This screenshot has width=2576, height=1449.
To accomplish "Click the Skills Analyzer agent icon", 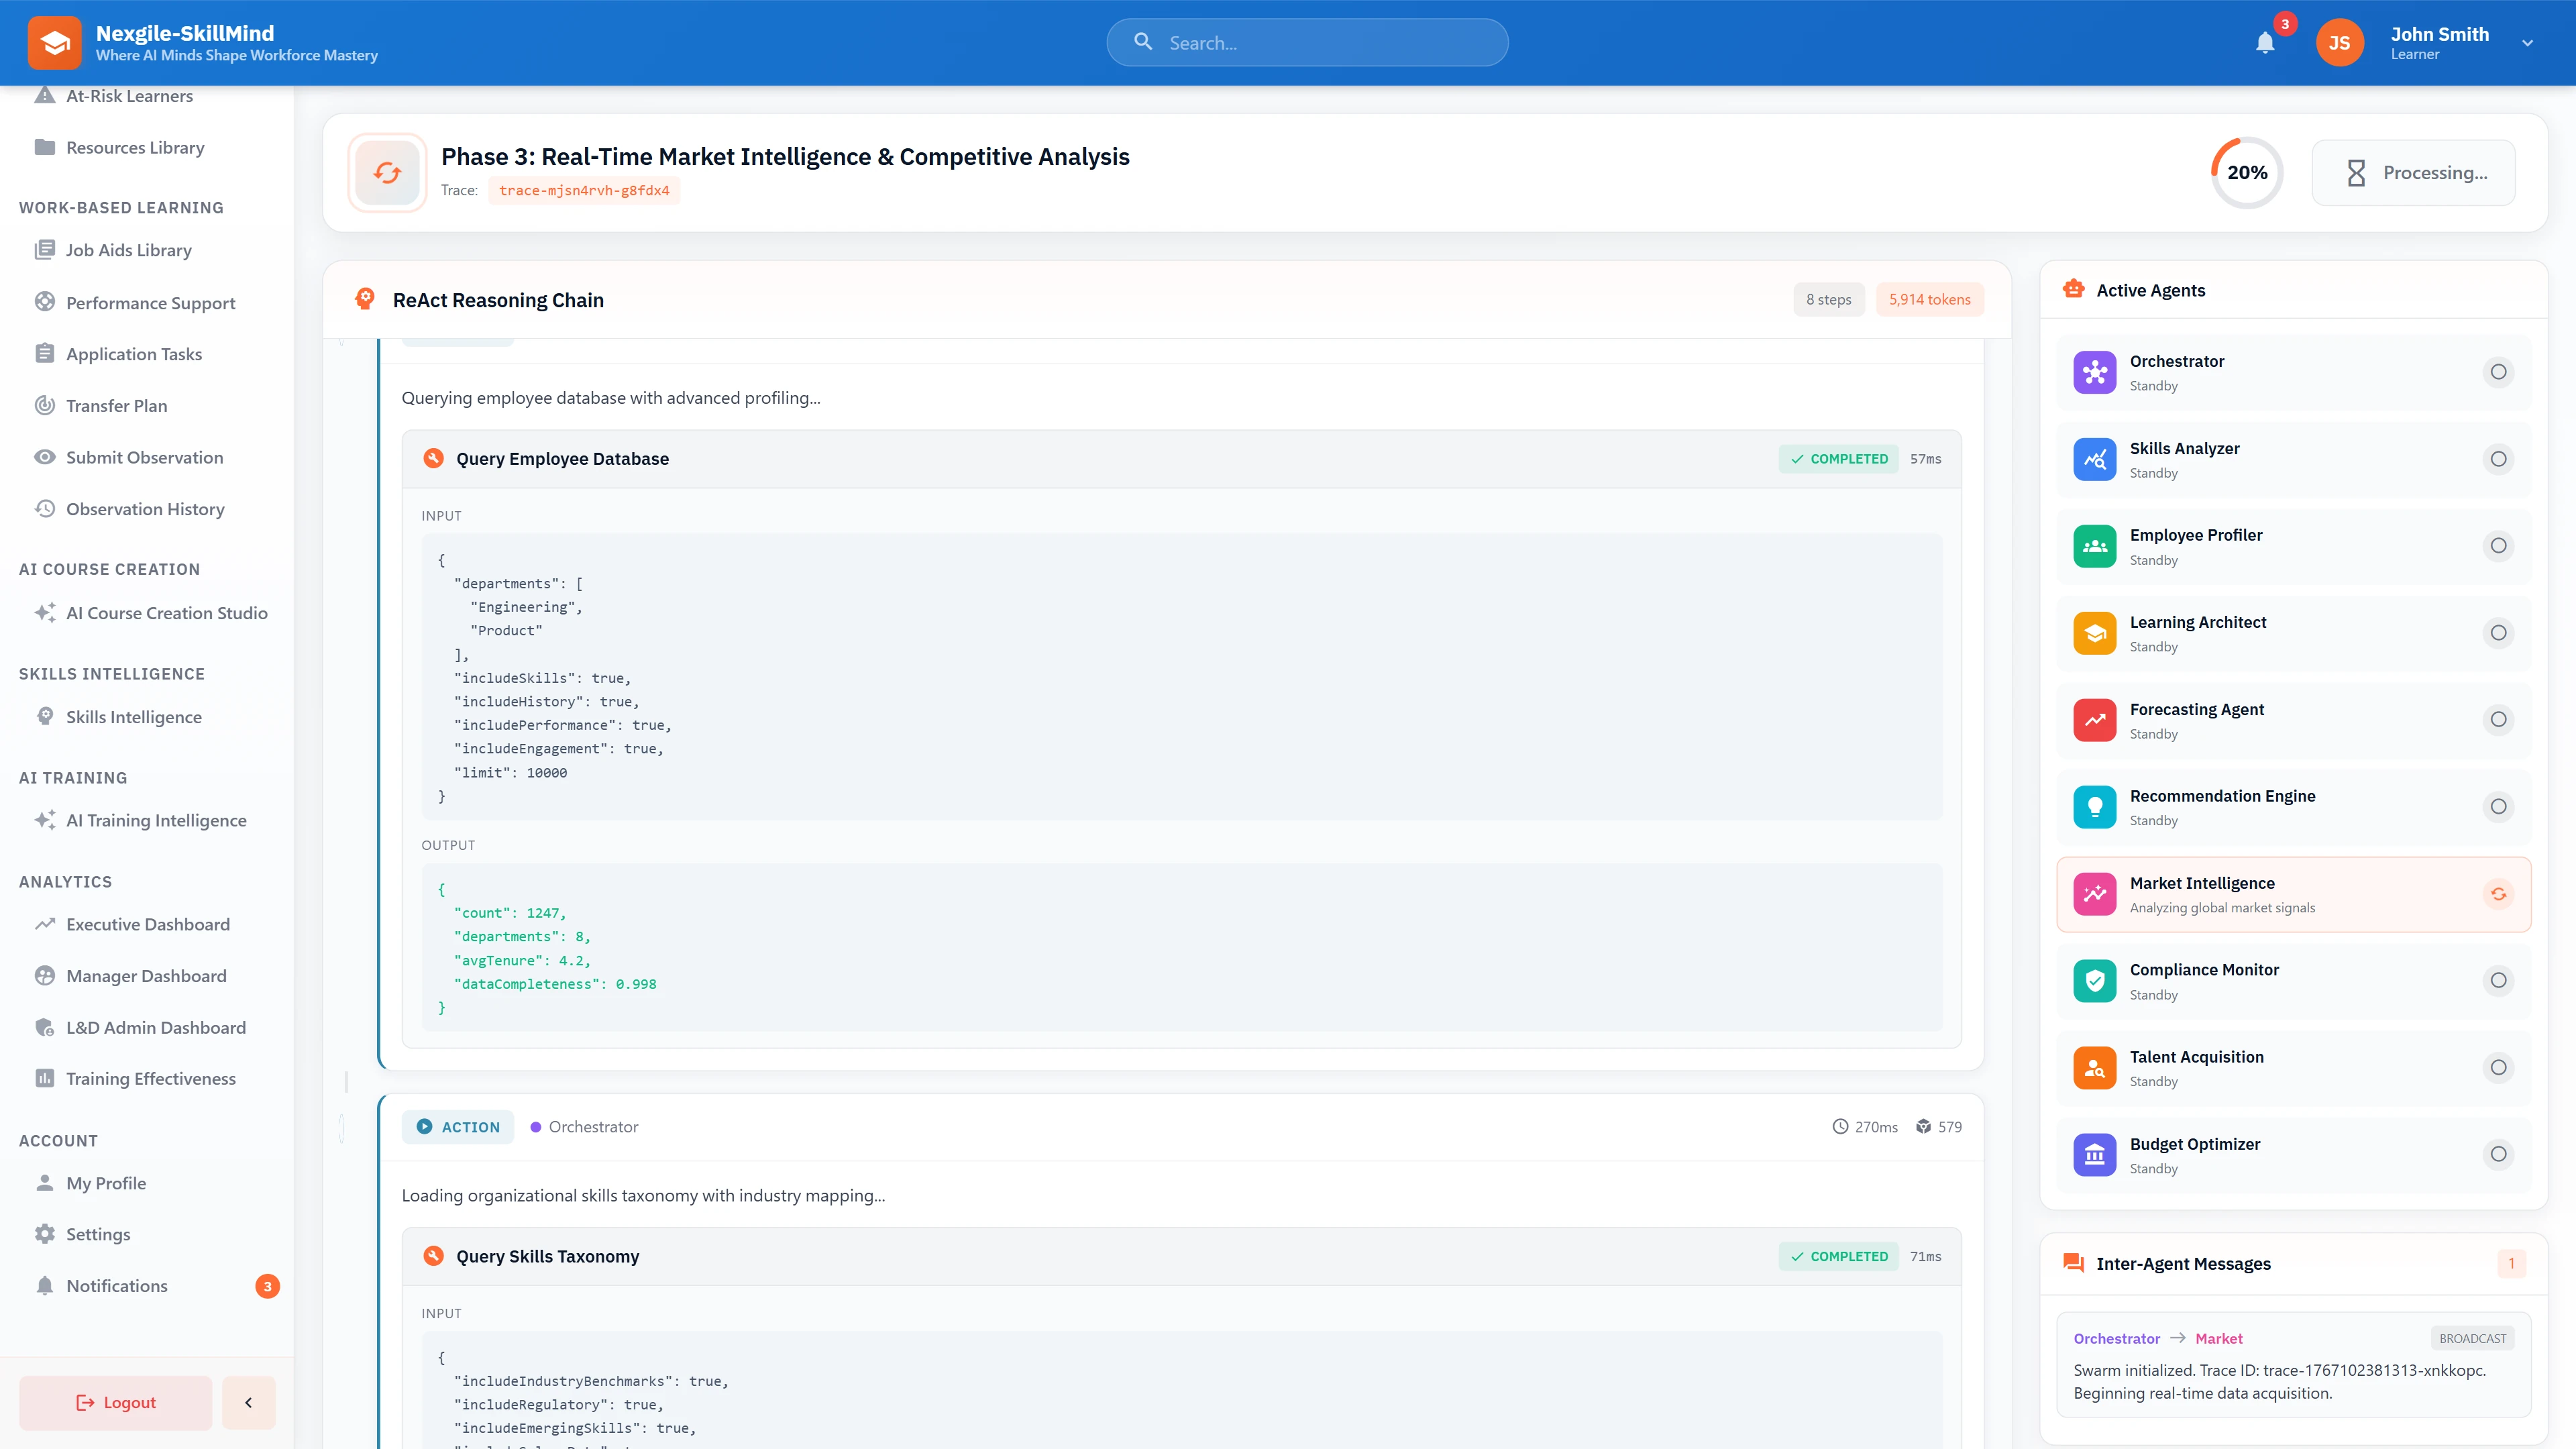I will (2095, 458).
